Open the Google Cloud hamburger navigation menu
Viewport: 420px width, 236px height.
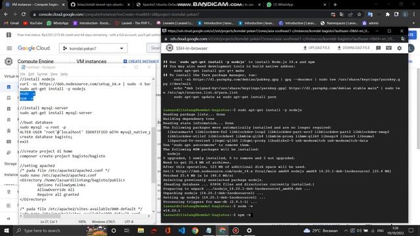(9, 48)
